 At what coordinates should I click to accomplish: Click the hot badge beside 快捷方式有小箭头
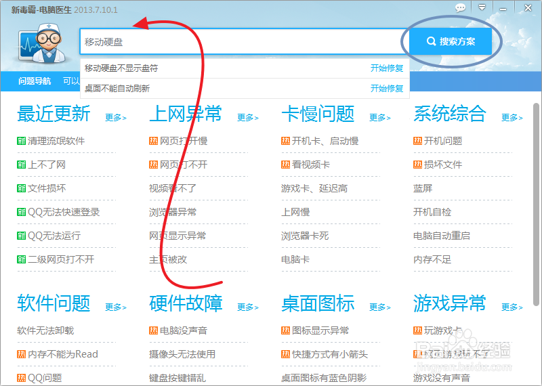point(285,354)
